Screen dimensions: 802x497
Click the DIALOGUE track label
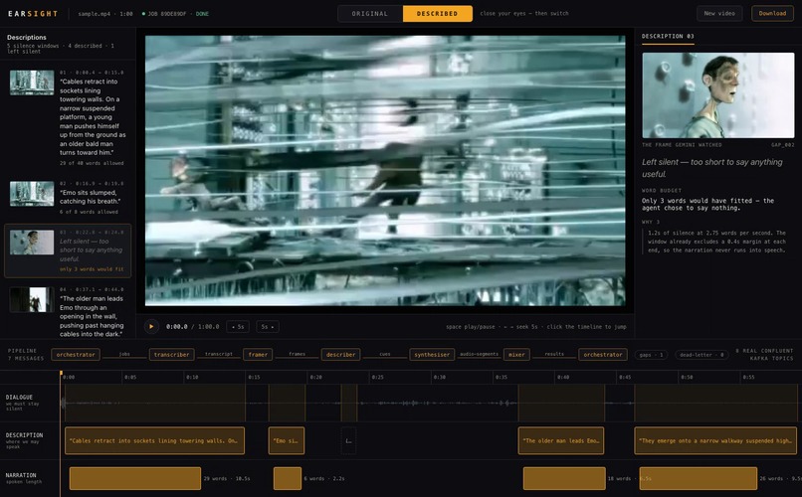click(x=19, y=397)
